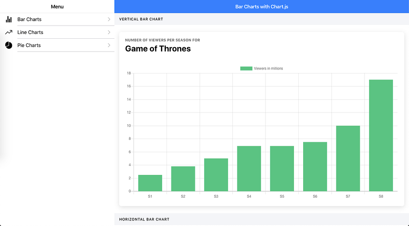
Task: Open the Pie Charts menu item
Action: [57, 46]
